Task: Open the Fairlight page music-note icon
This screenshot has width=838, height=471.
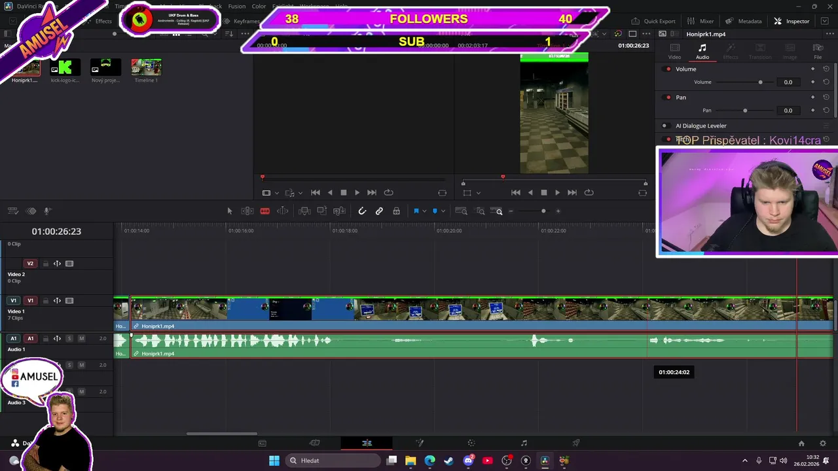Action: point(524,443)
